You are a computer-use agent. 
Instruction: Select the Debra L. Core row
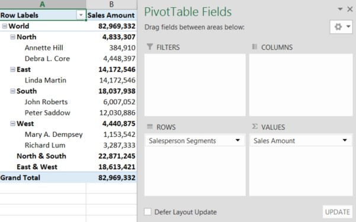68,59
